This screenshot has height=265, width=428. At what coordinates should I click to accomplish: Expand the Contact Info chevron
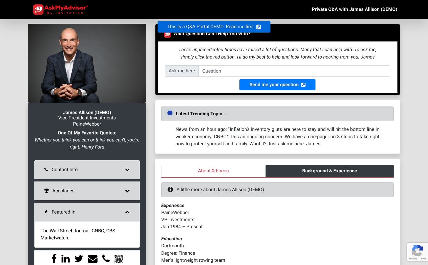click(x=127, y=170)
